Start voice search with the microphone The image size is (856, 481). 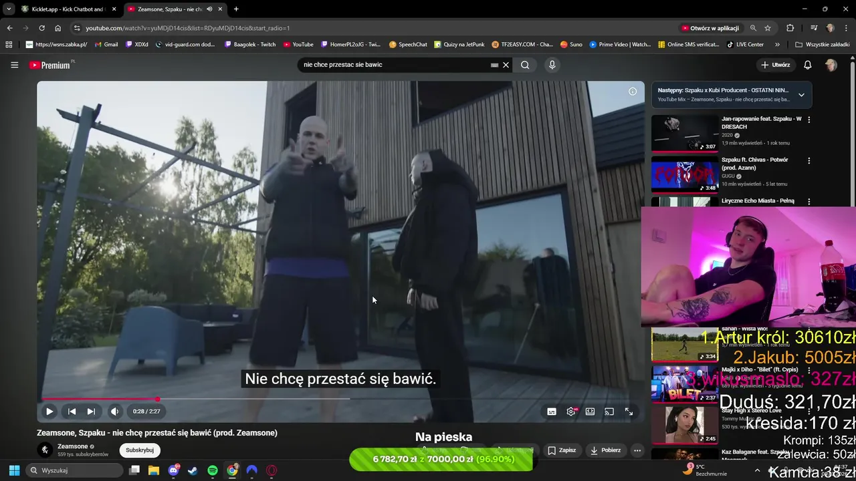pyautogui.click(x=552, y=65)
